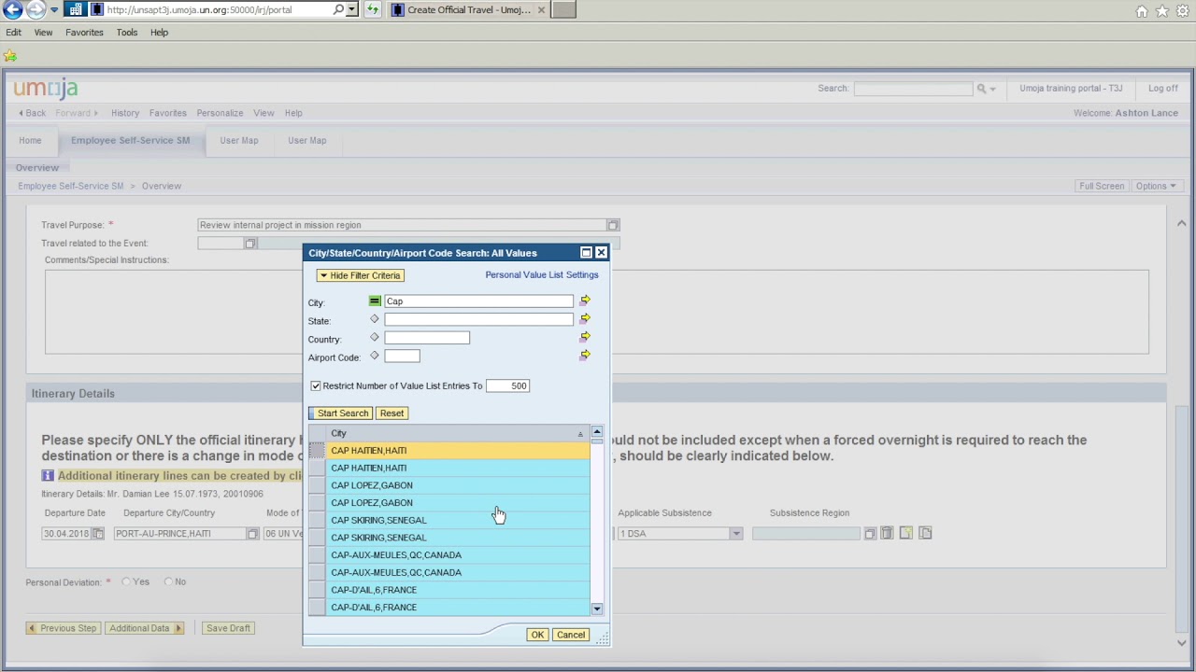Viewport: 1196px width, 672px height.
Task: Open a new blank browser tab
Action: click(x=563, y=10)
